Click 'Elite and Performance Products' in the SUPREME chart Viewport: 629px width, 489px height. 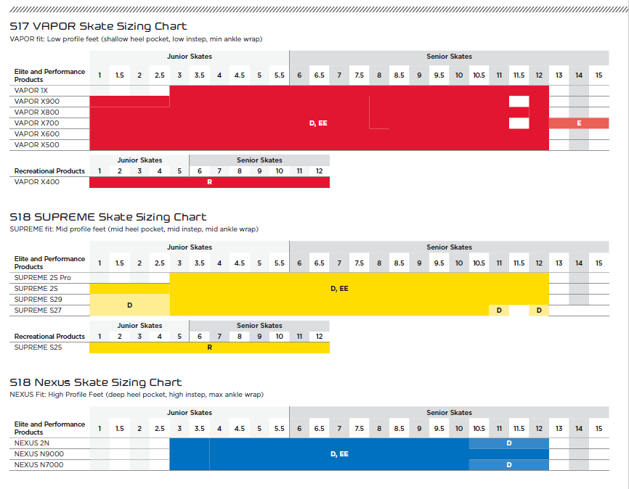[49, 263]
